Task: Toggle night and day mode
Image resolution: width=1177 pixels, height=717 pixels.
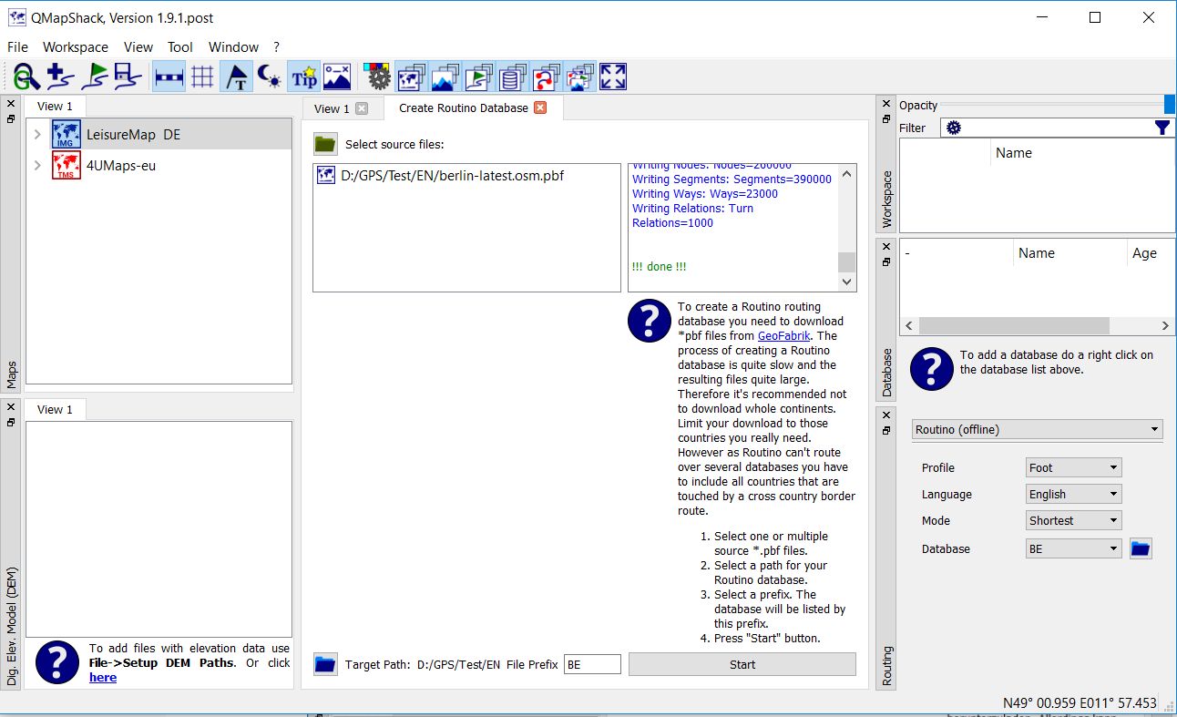Action: (x=270, y=77)
